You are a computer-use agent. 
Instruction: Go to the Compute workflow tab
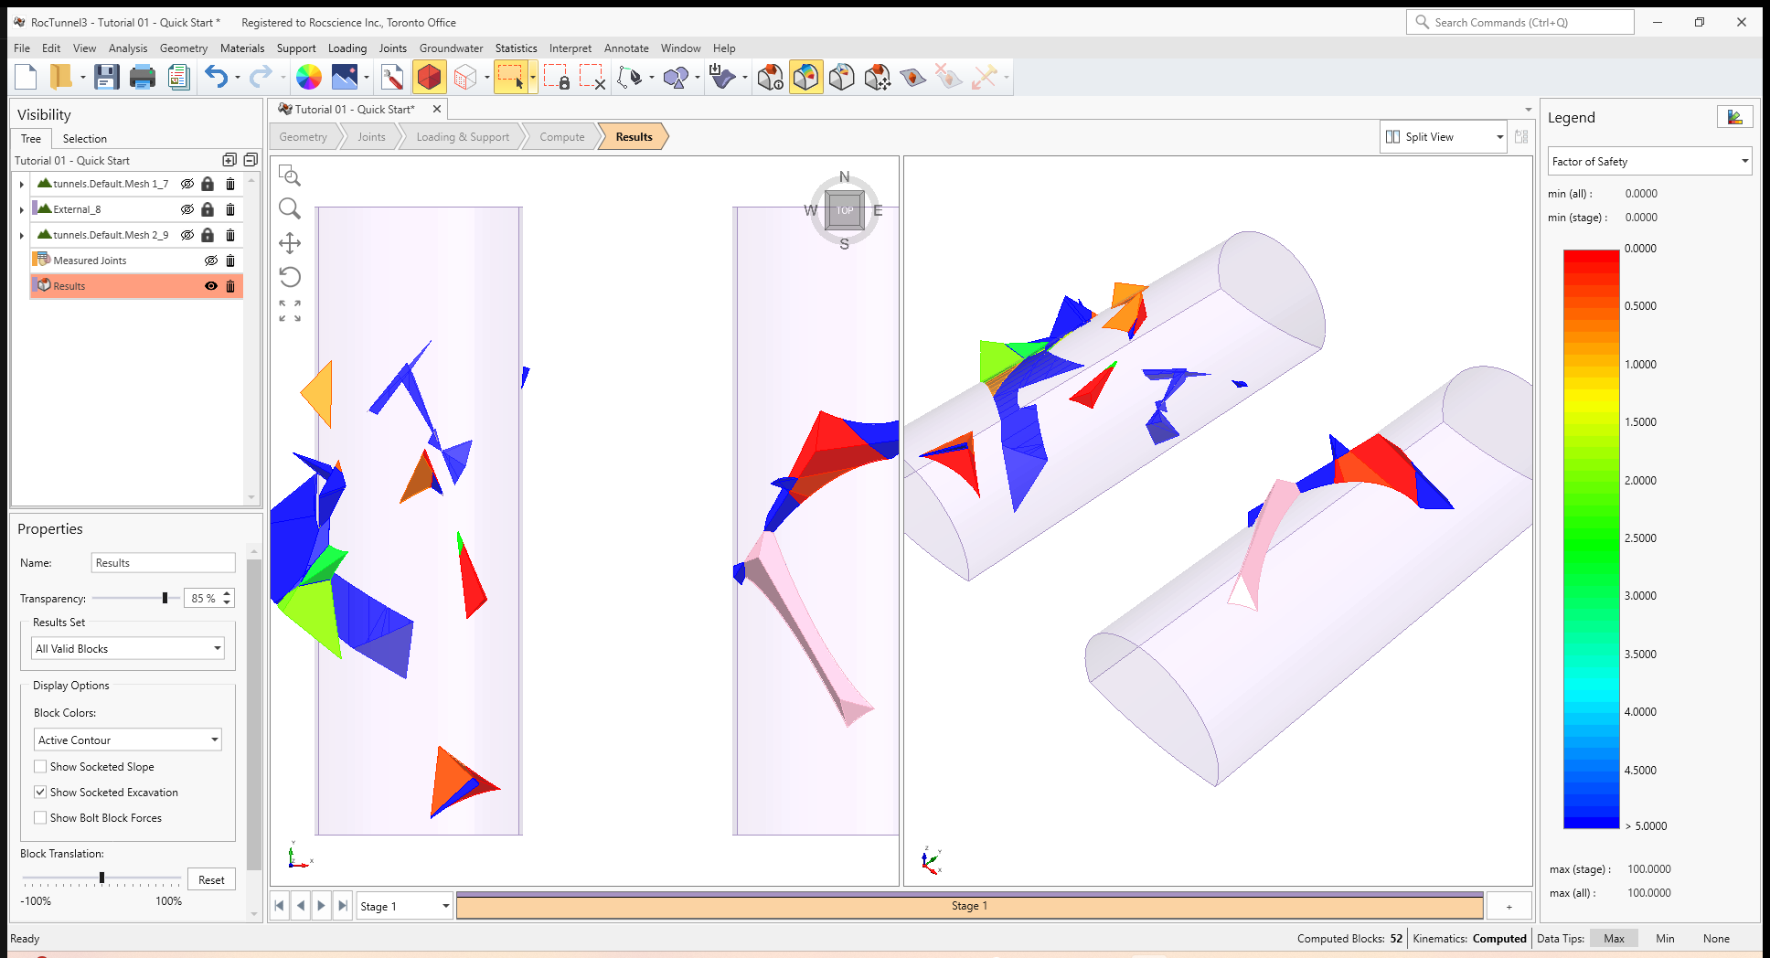(562, 137)
